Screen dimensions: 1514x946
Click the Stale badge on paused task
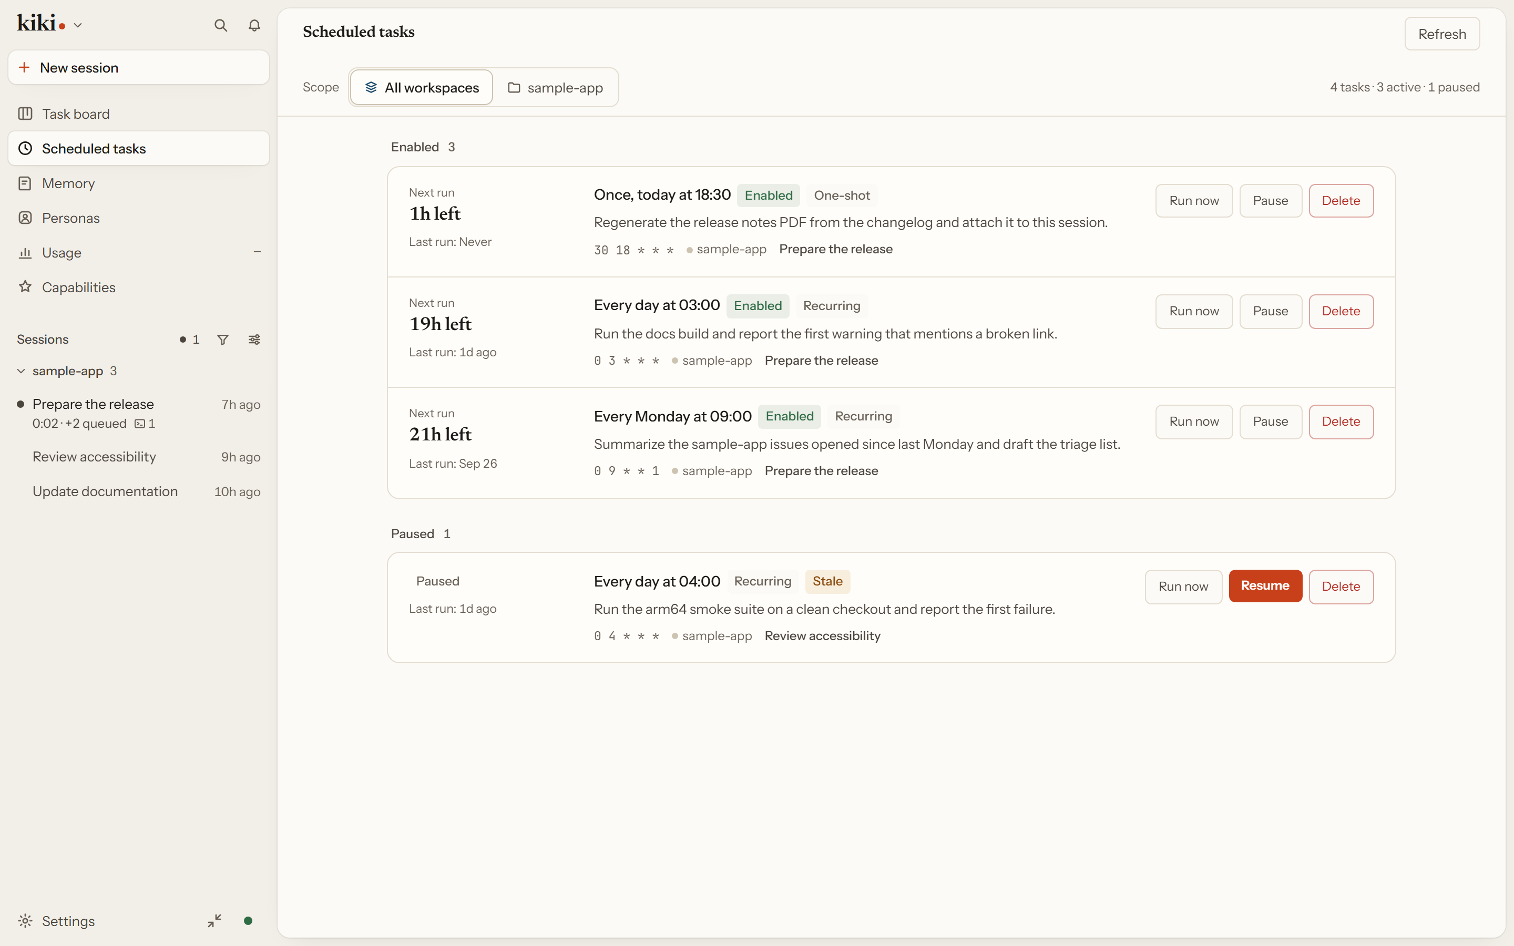click(827, 581)
